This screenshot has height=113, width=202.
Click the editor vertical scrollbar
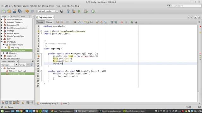tap(199, 58)
